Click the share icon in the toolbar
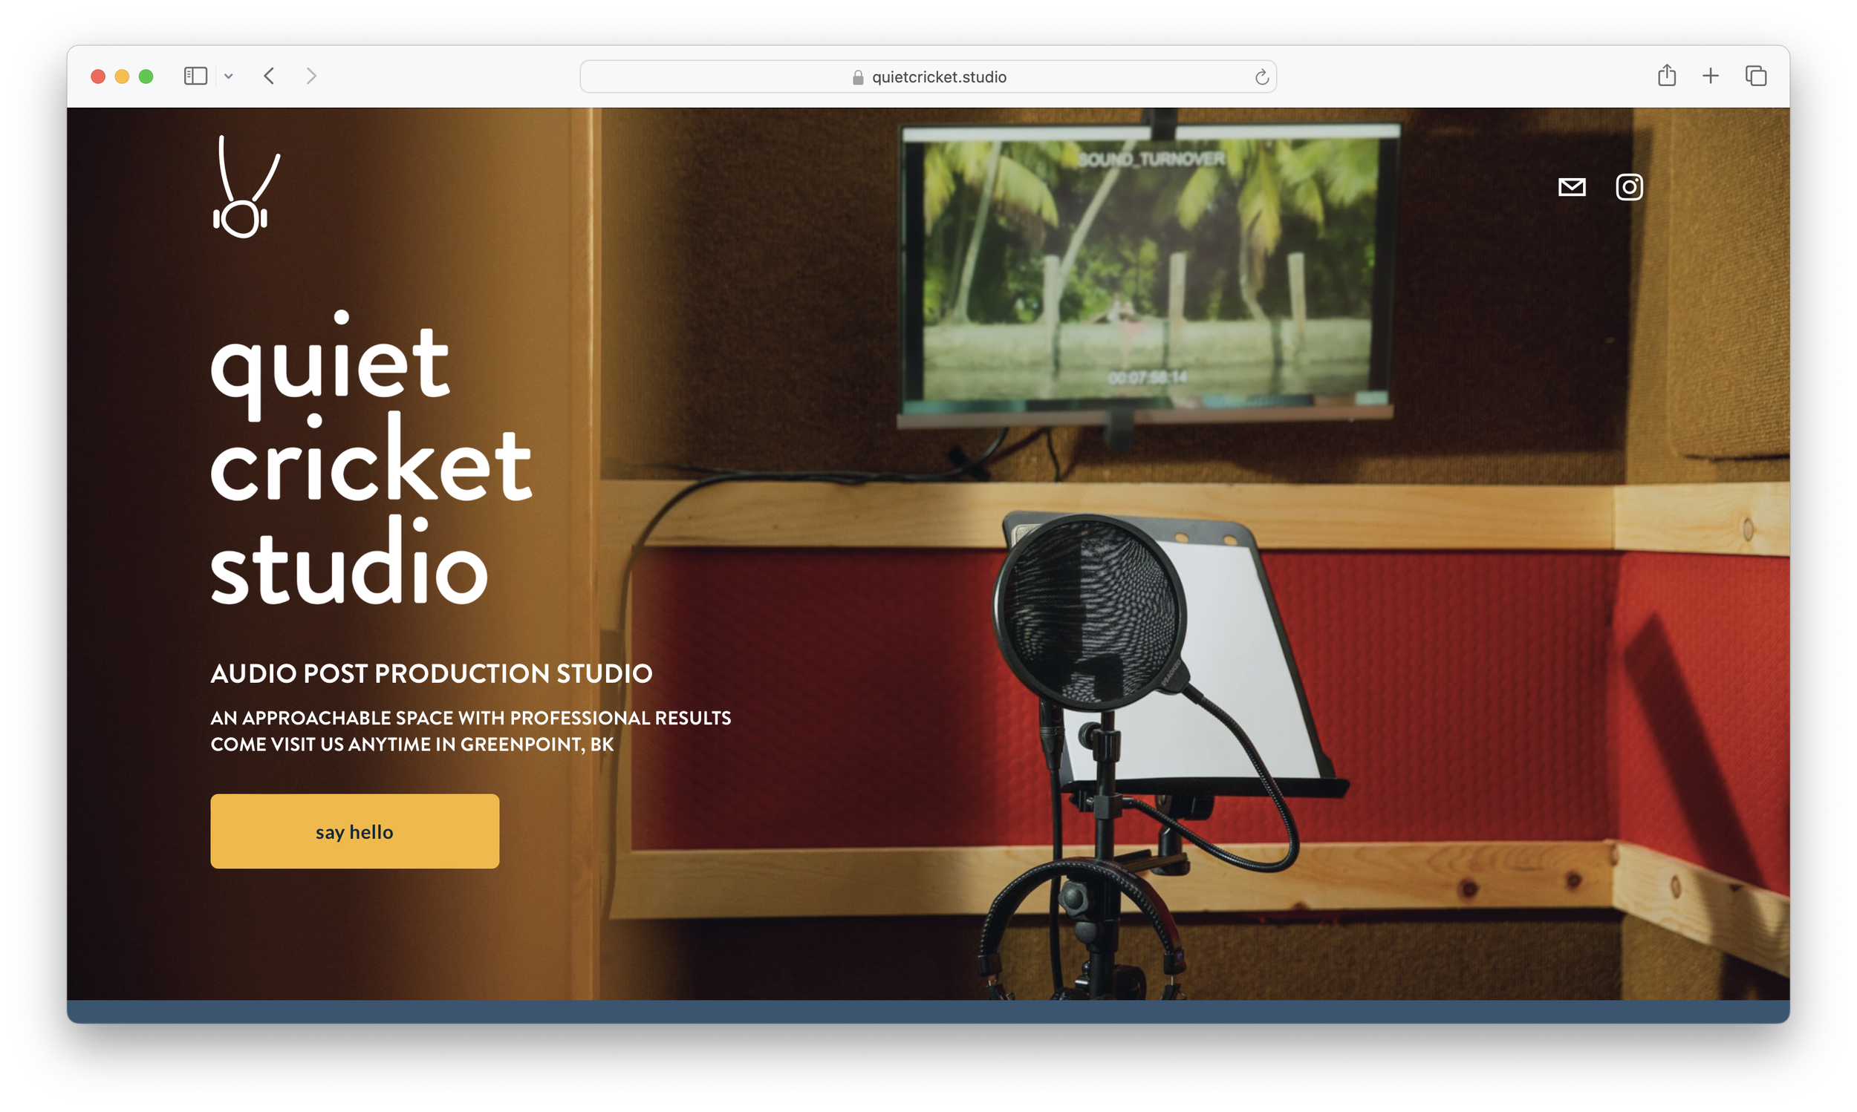 tap(1666, 76)
